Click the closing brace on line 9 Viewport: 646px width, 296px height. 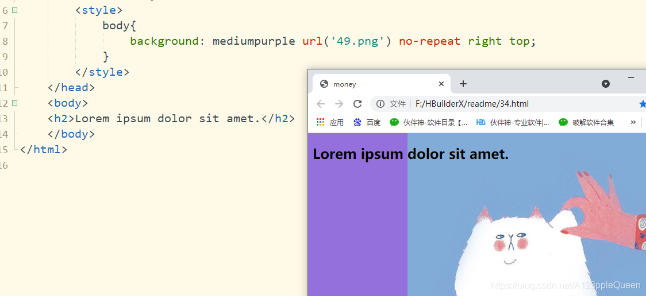(106, 56)
